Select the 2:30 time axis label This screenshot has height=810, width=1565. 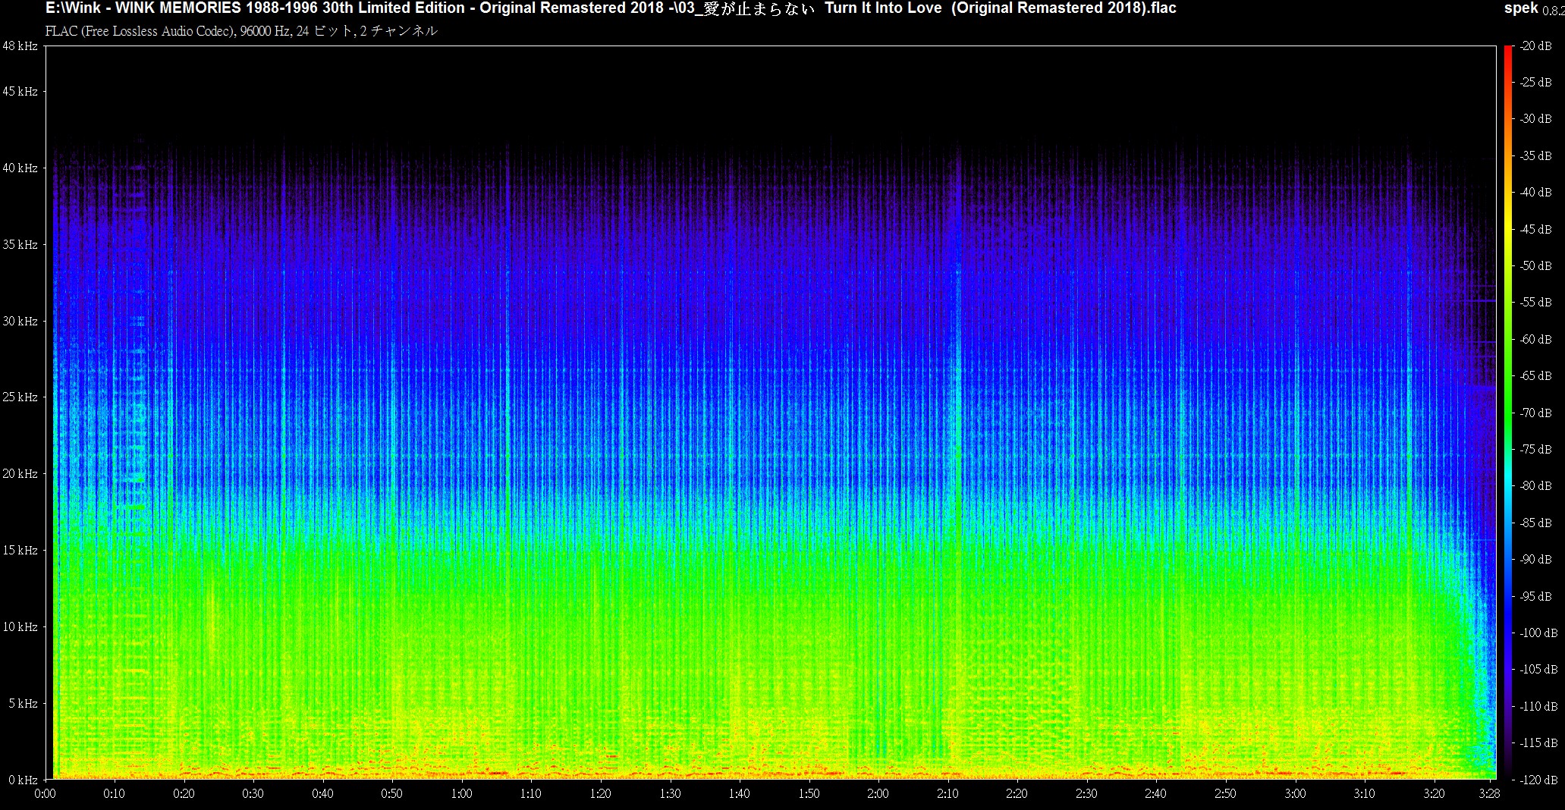[1086, 794]
